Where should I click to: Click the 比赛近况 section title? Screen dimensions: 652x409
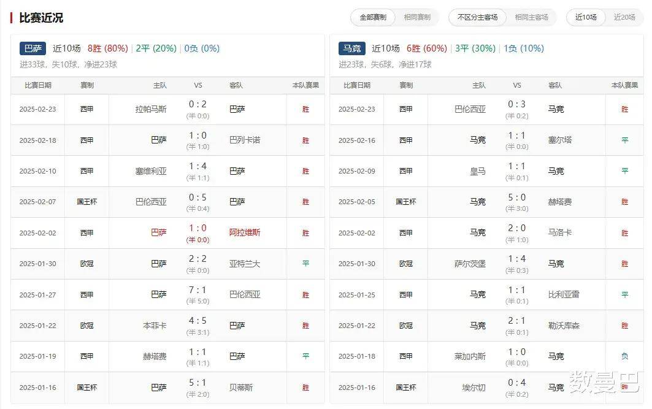pyautogui.click(x=41, y=18)
